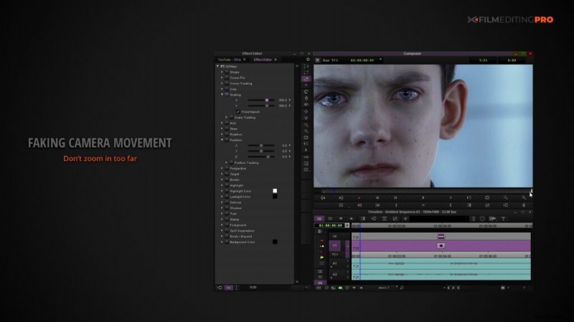This screenshot has height=322, width=574.
Task: Click the effect icon on the V2 clip
Action: [x=441, y=237]
